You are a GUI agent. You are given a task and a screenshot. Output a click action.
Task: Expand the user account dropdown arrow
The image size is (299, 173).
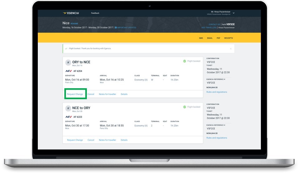pyautogui.click(x=234, y=13)
